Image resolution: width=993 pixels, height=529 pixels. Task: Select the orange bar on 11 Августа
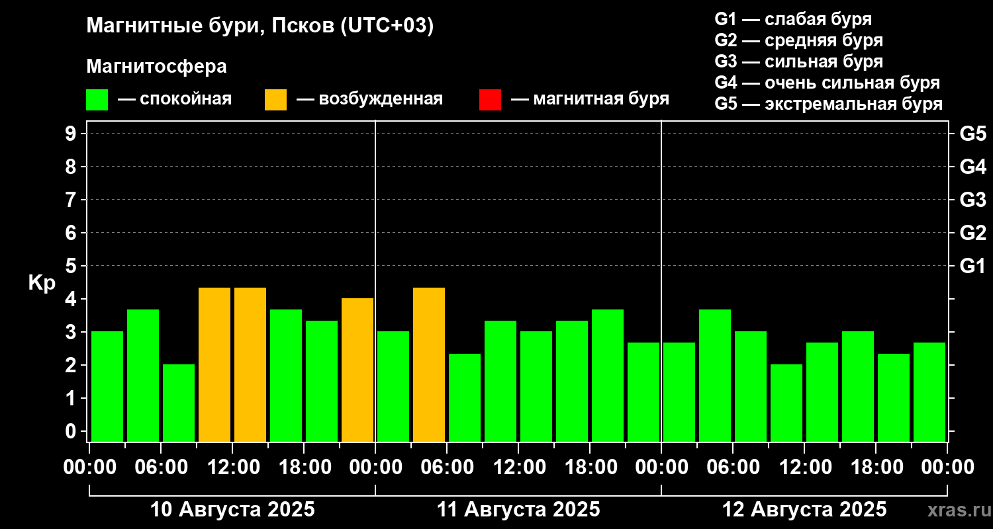(x=429, y=364)
